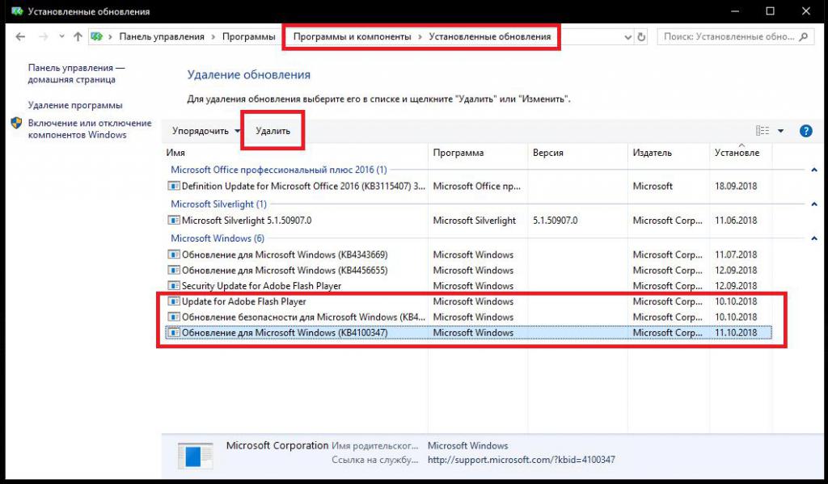Click the Windows shield components icon
This screenshot has width=828, height=484.
click(x=17, y=124)
